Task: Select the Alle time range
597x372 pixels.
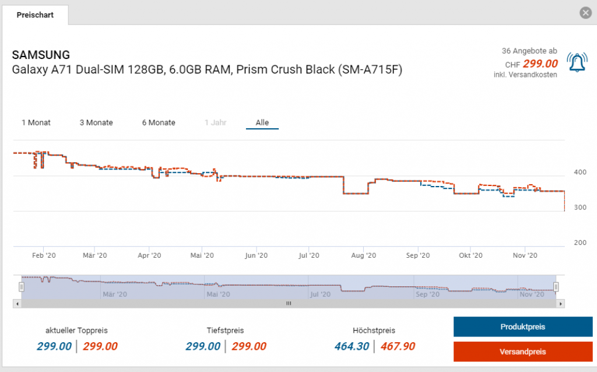Action: [x=262, y=122]
